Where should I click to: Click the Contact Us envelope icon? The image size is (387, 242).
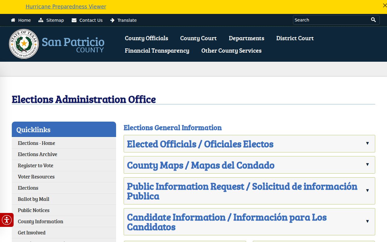click(x=74, y=20)
